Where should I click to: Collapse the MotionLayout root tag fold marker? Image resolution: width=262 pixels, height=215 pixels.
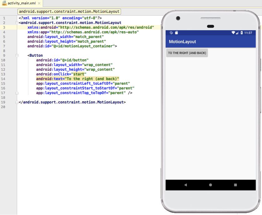(x=17, y=23)
